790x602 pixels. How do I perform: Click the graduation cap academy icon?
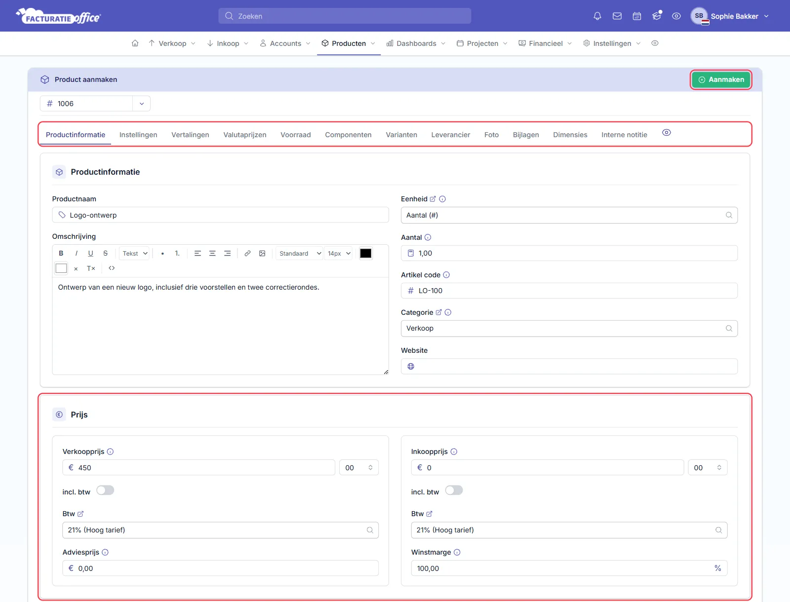657,16
